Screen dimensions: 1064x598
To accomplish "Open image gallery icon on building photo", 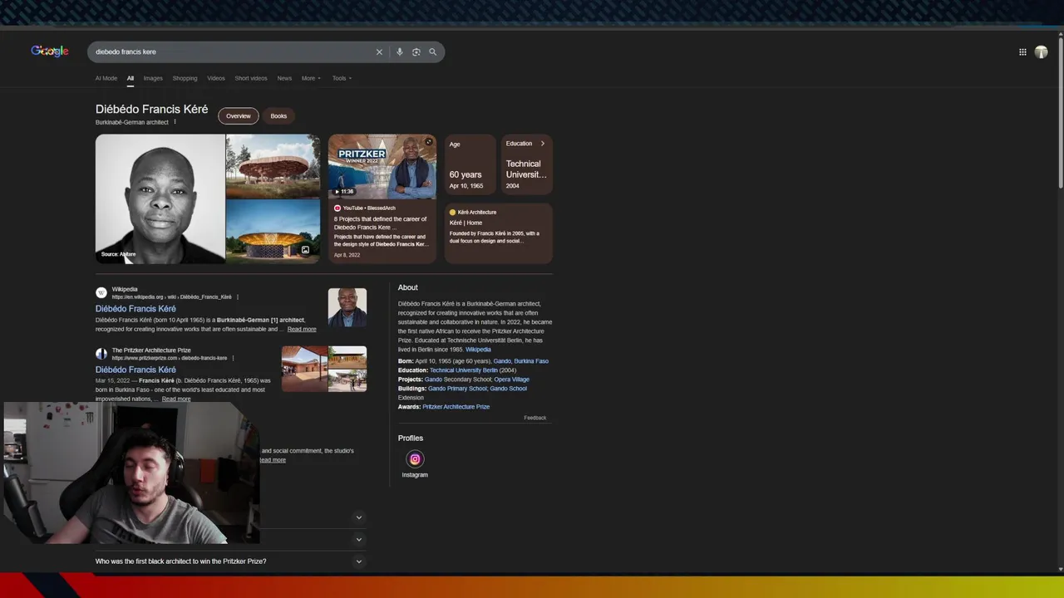I will tap(305, 250).
